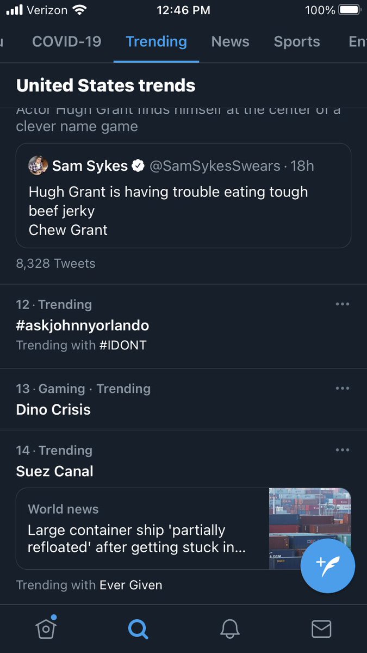
Task: Tap Sam Sykes profile avatar
Action: pos(38,165)
